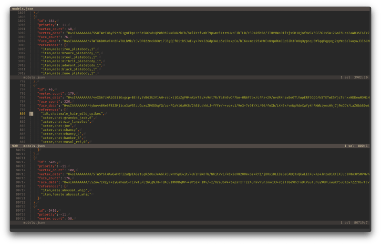The width and height of the screenshot is (381, 245).
Task: Click the "actor,chat:joe" string
Action: 57,126
